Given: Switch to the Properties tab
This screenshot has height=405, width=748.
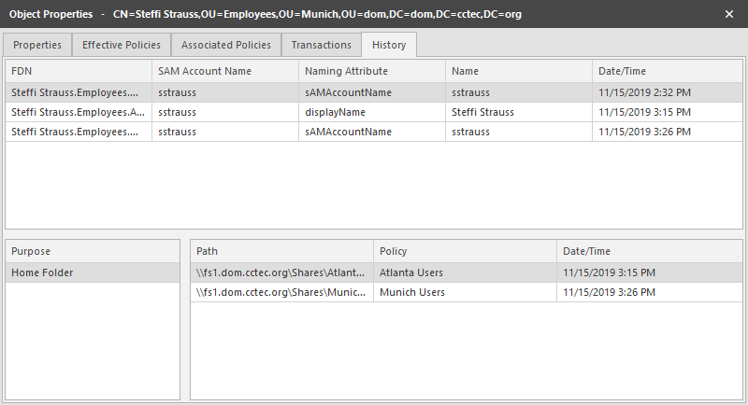Looking at the screenshot, I should click(x=37, y=45).
